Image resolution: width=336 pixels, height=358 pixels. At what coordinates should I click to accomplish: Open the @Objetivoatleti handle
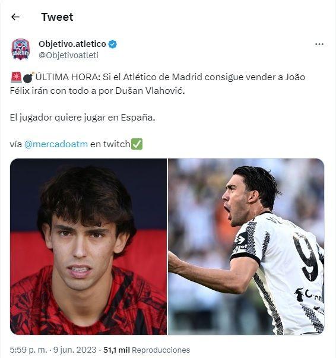coord(68,55)
